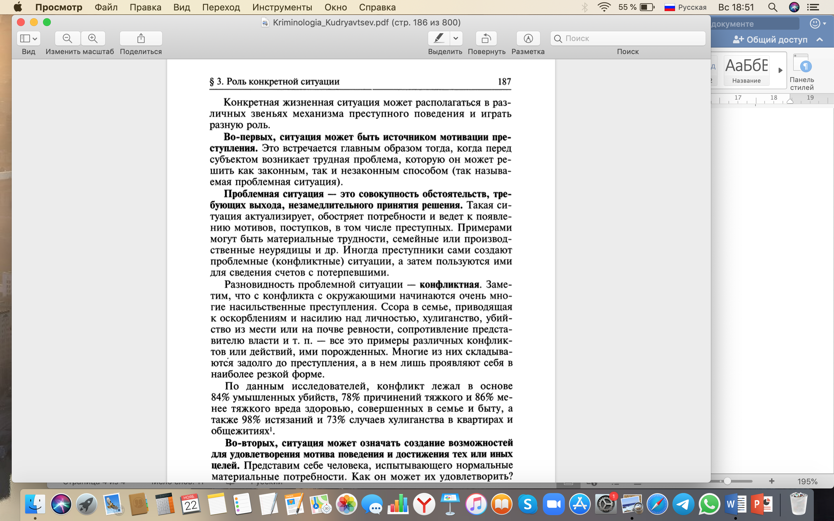The width and height of the screenshot is (834, 521).
Task: Click the battery status icon
Action: click(647, 7)
